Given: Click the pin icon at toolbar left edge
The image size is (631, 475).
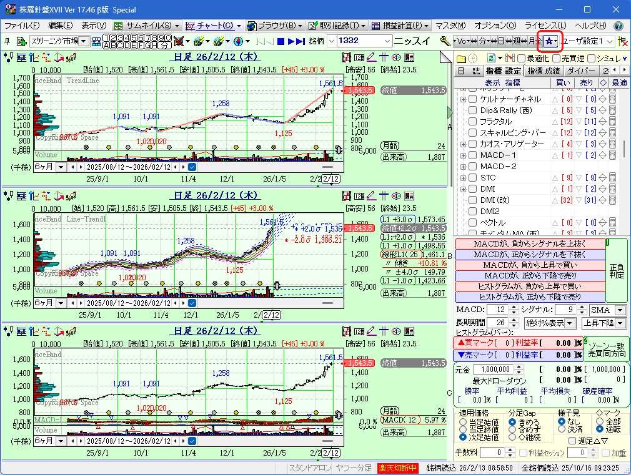Looking at the screenshot, I should (7, 41).
